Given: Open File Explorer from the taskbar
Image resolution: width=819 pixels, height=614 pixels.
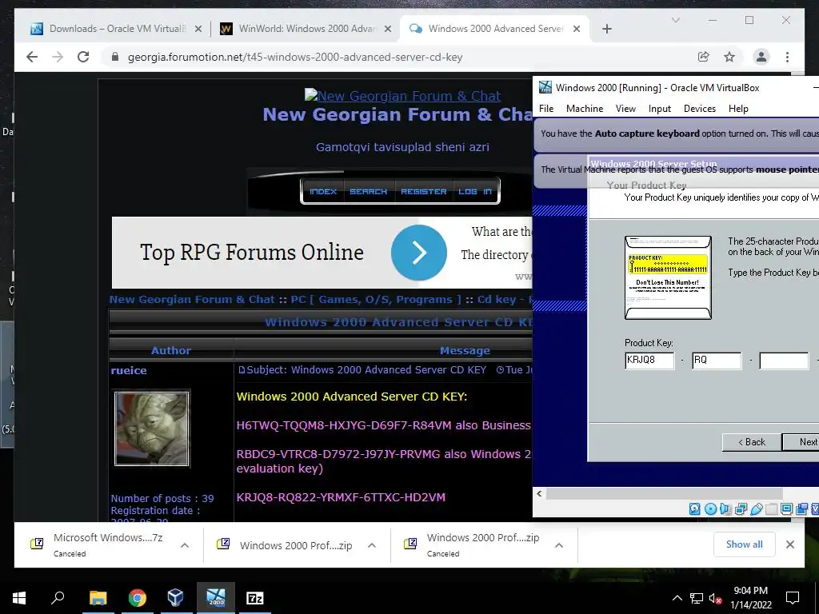Looking at the screenshot, I should tap(98, 598).
